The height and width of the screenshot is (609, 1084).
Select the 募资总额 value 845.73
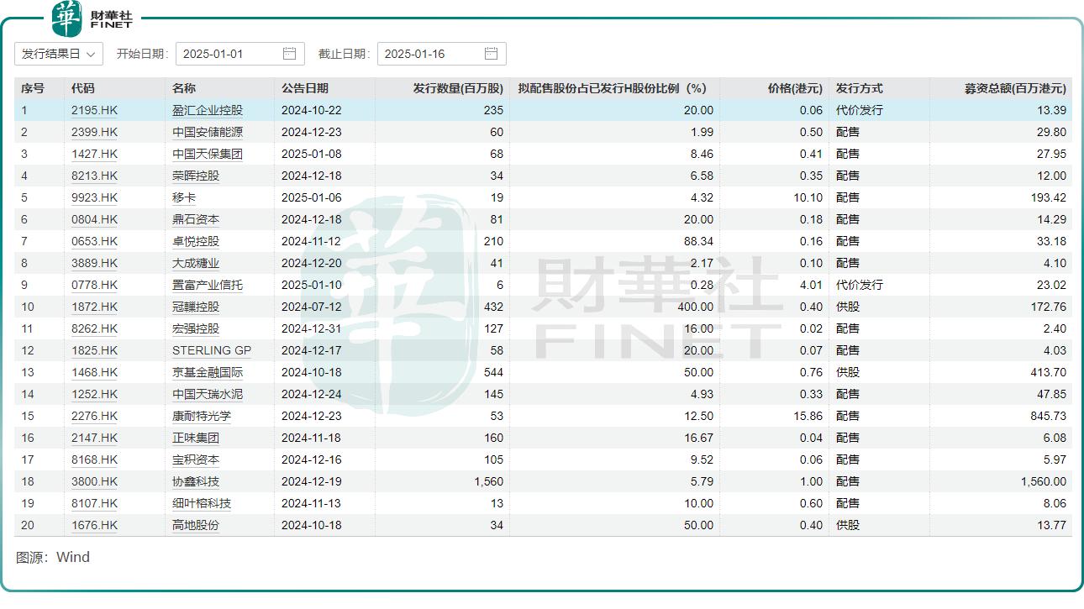[x=1049, y=416]
